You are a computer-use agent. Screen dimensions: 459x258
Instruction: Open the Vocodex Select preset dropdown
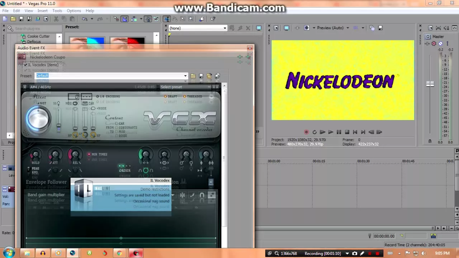click(x=185, y=87)
